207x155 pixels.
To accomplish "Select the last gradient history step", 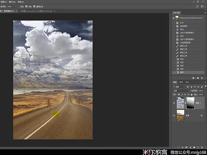I will pyautogui.click(x=188, y=72).
